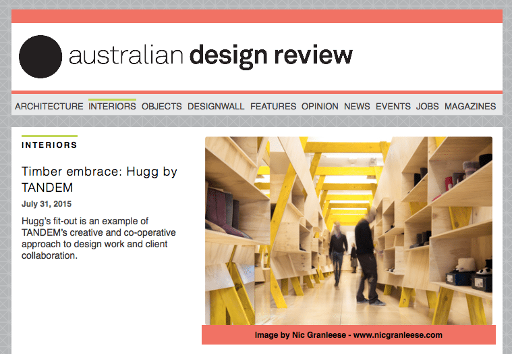This screenshot has width=512, height=354.
Task: Click the Hugg store interior photo
Action: point(348,230)
